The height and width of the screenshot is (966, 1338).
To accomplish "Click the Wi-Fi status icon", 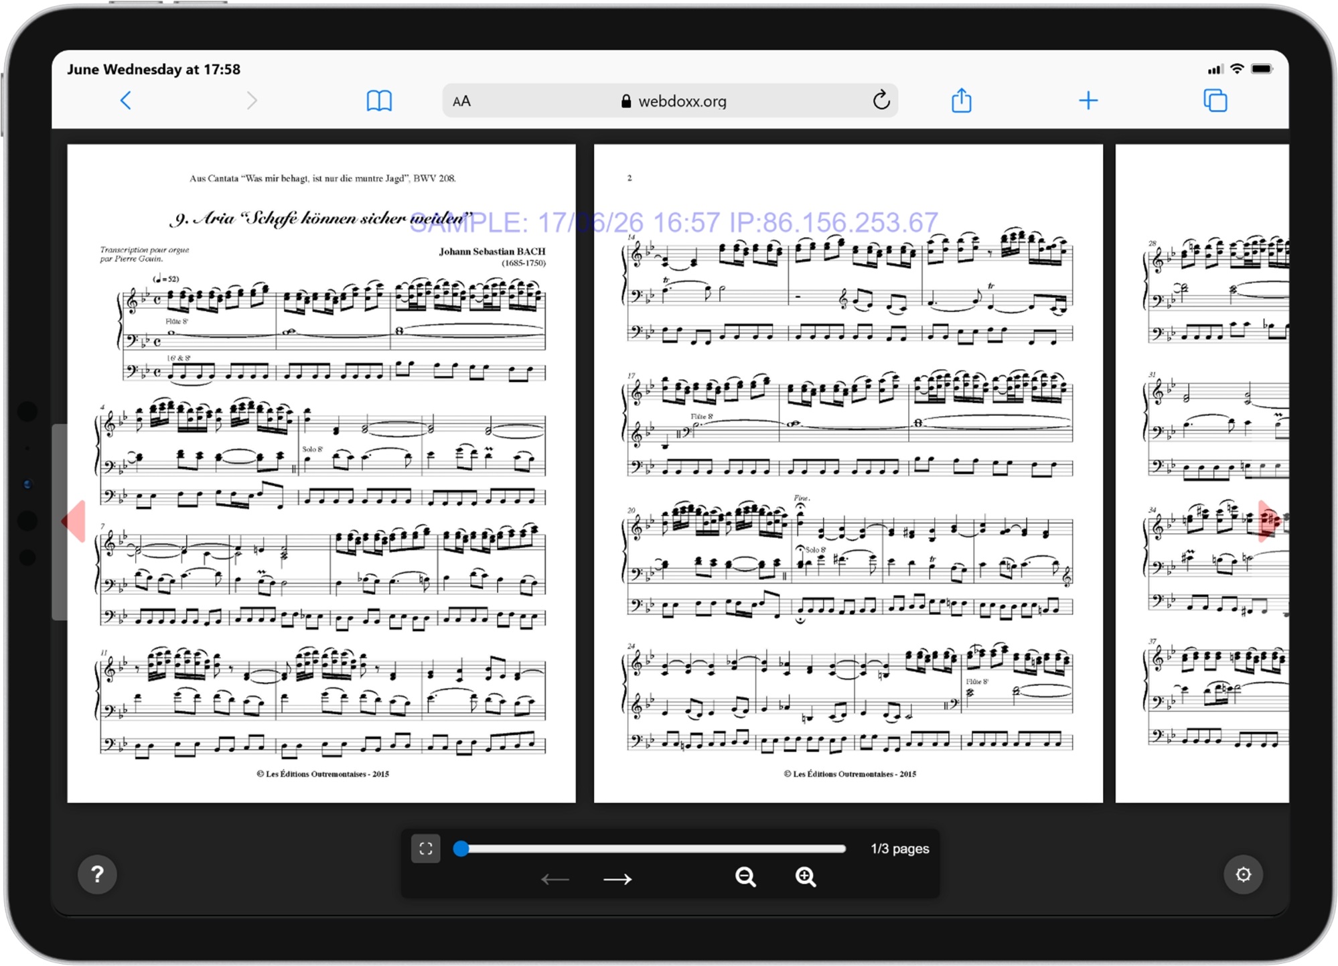I will [x=1237, y=69].
